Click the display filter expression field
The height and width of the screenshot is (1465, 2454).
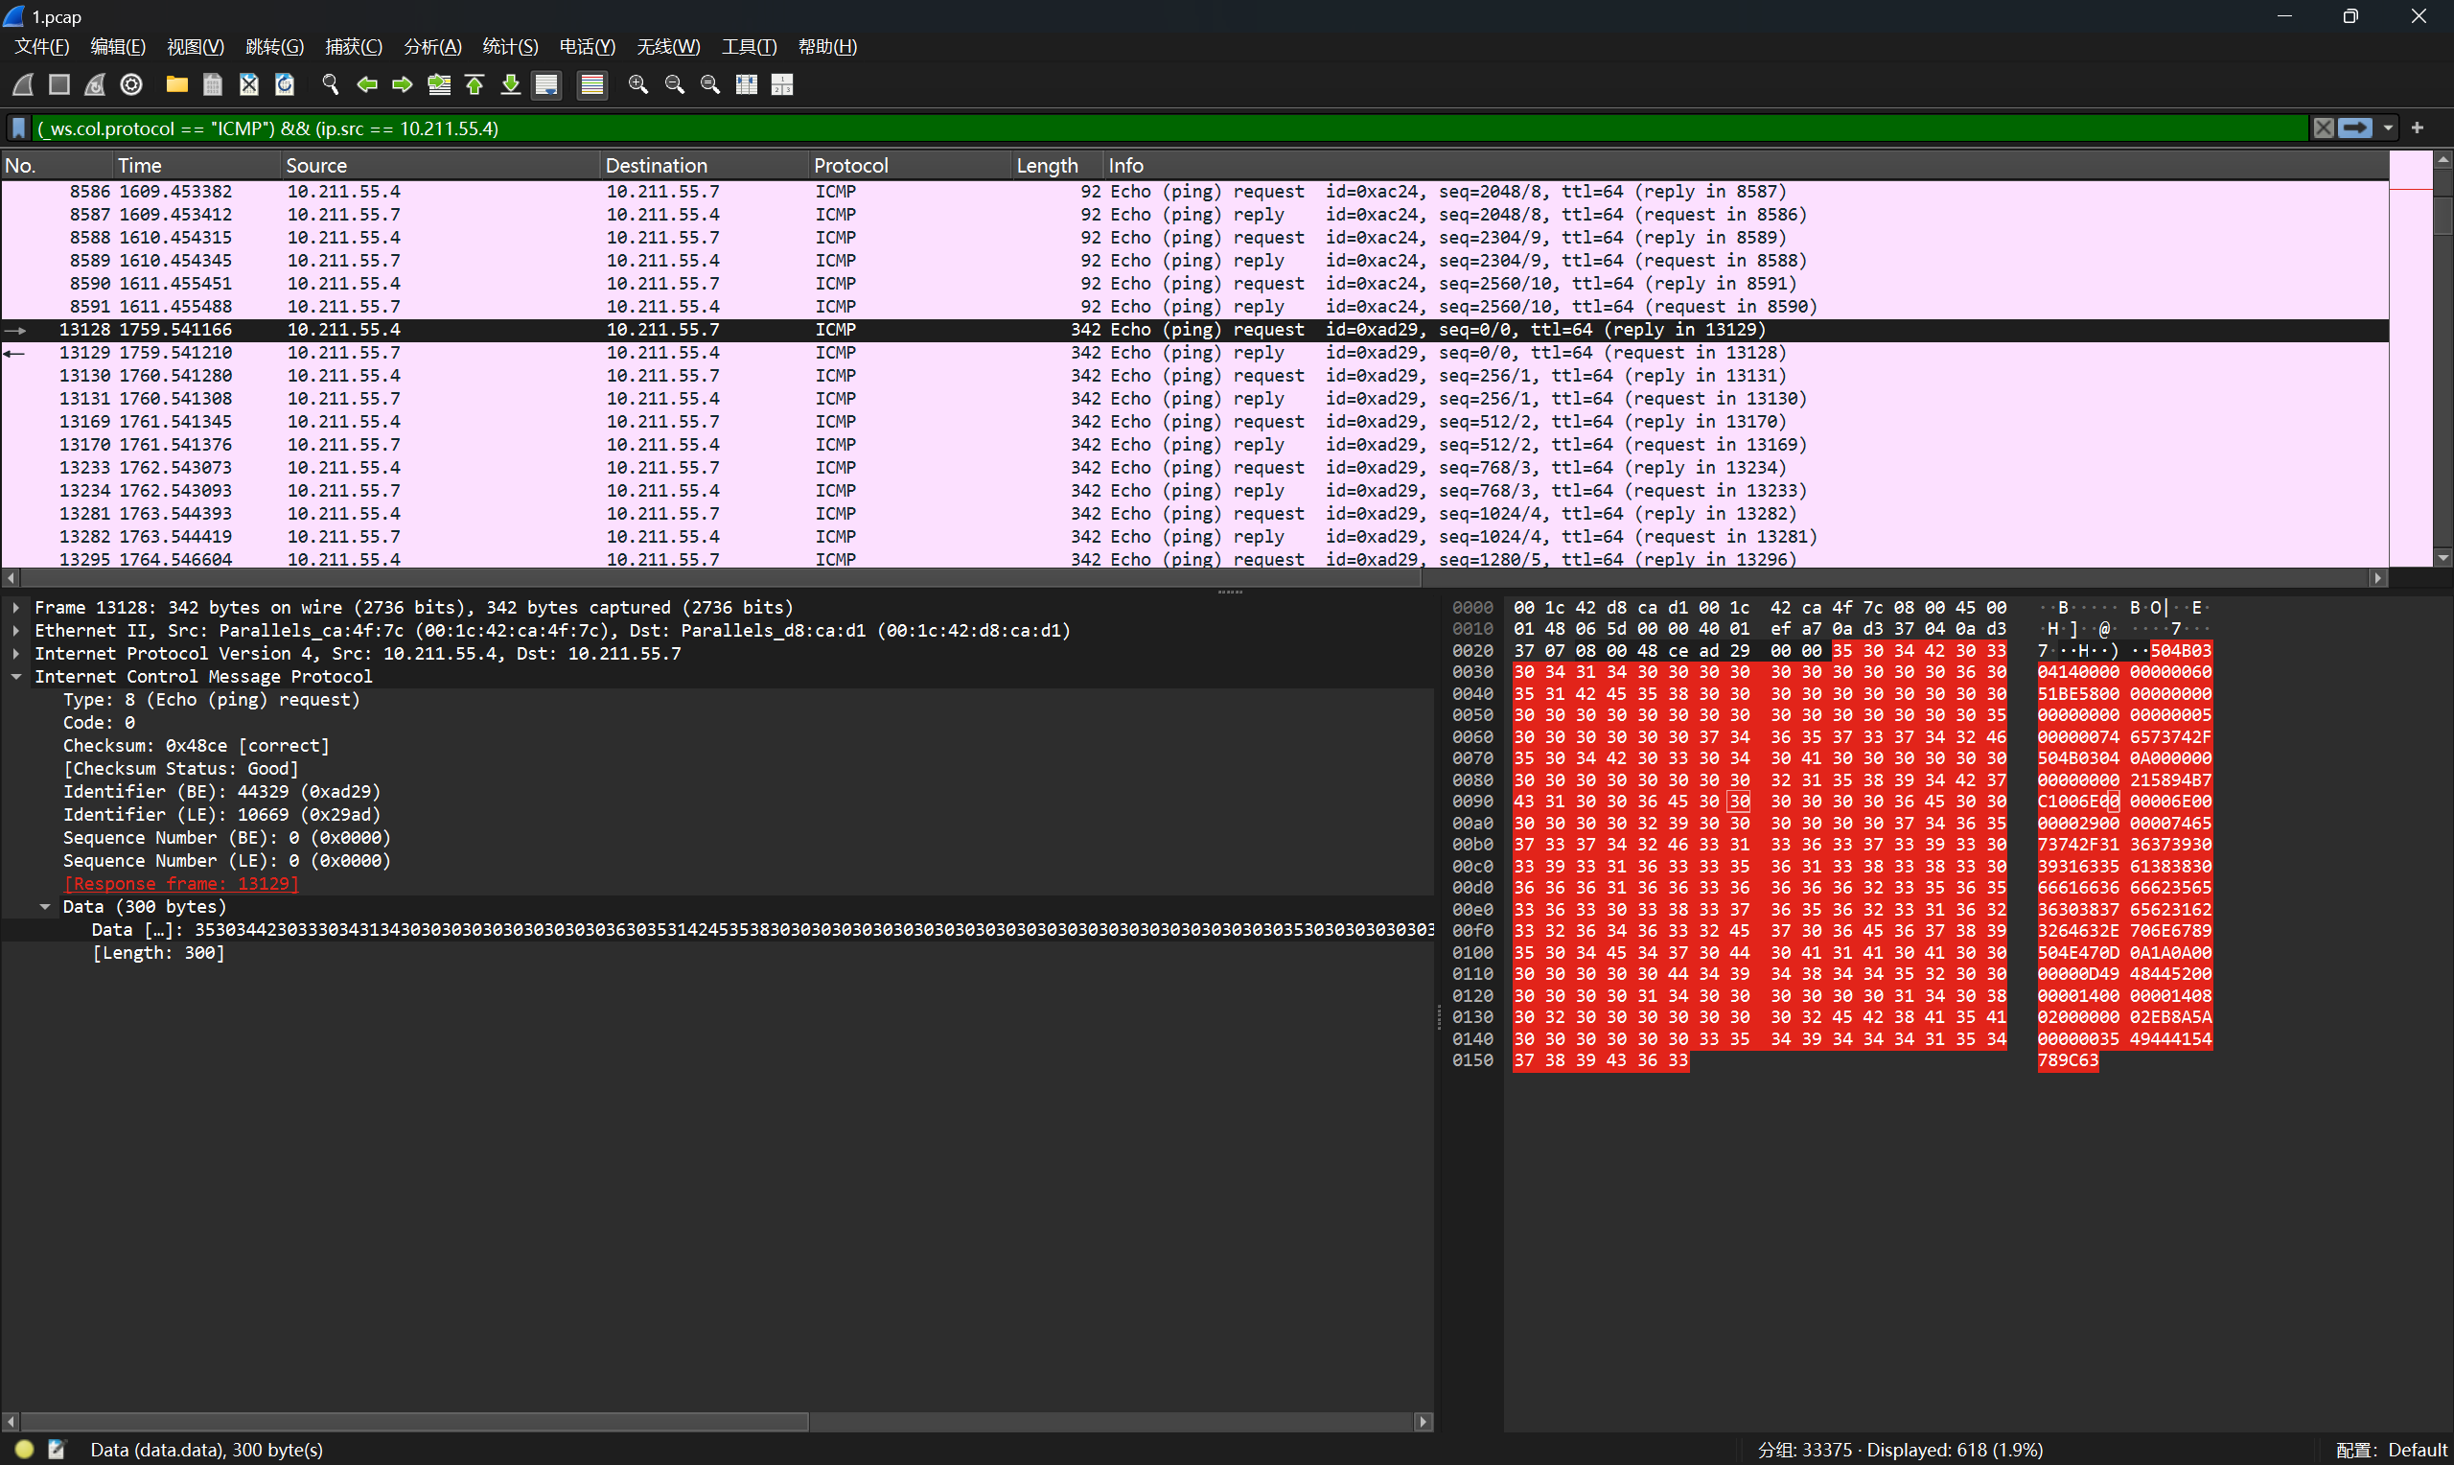1169,128
